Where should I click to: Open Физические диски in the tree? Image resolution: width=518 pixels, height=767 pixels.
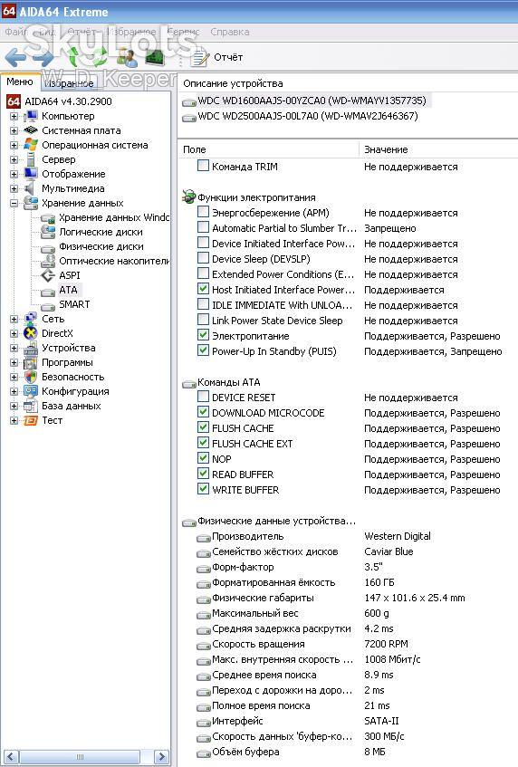101,246
